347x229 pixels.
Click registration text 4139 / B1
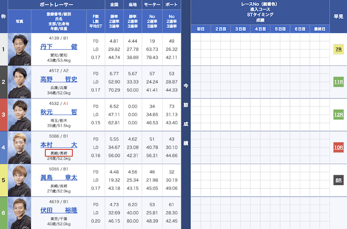point(59,38)
